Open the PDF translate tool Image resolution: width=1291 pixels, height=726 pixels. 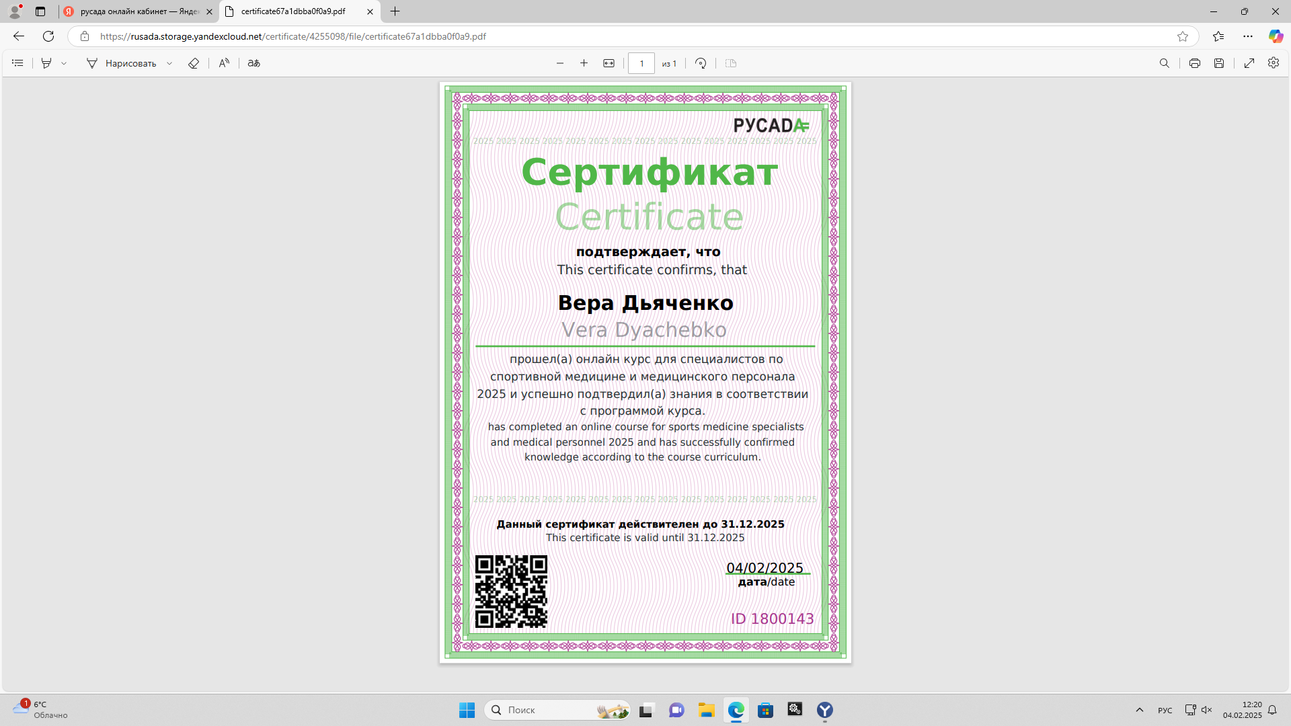tap(253, 63)
